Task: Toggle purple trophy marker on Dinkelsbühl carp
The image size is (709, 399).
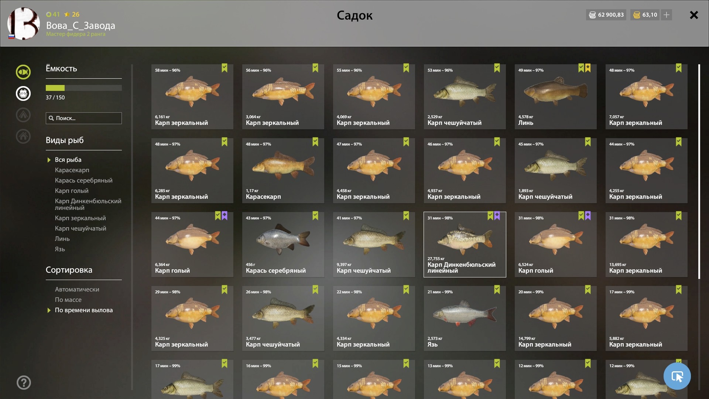Action: [497, 216]
